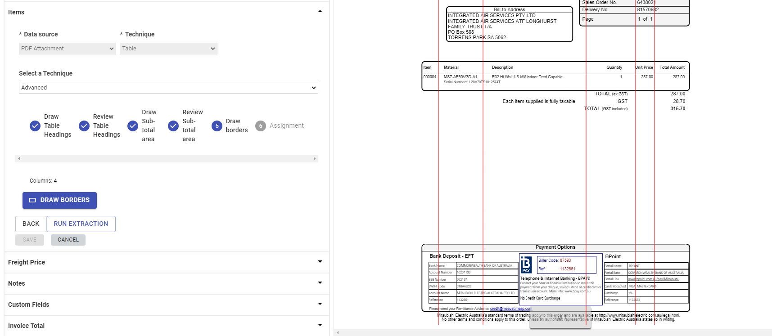Open the Data source dropdown
772x336 pixels.
click(x=68, y=49)
